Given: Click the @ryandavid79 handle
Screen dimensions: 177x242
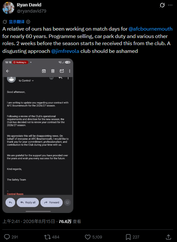Looking at the screenshot, I should [x=32, y=11].
